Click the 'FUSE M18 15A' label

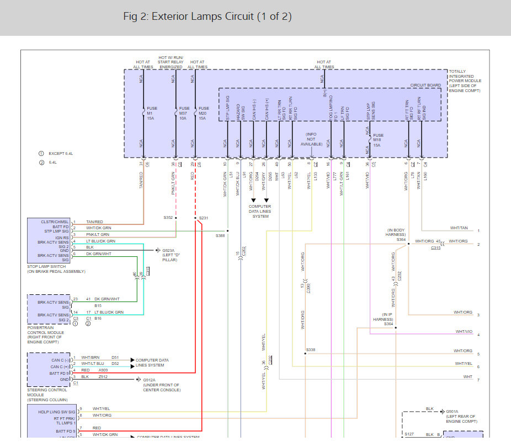tap(378, 141)
